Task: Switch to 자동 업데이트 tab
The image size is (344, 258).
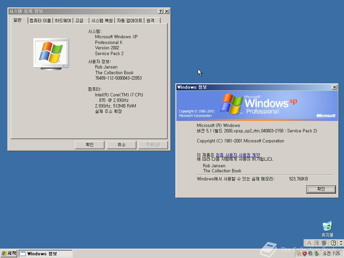Action: coord(129,20)
